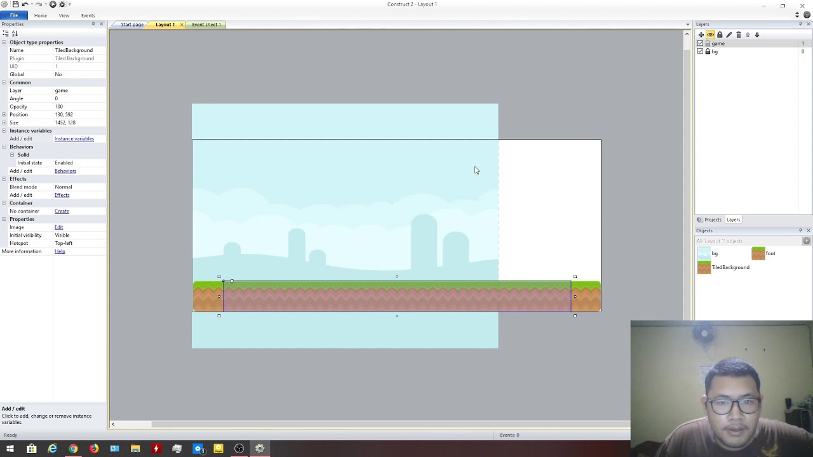Switch to the Home ribbon tab
The image size is (813, 457).
[x=41, y=15]
